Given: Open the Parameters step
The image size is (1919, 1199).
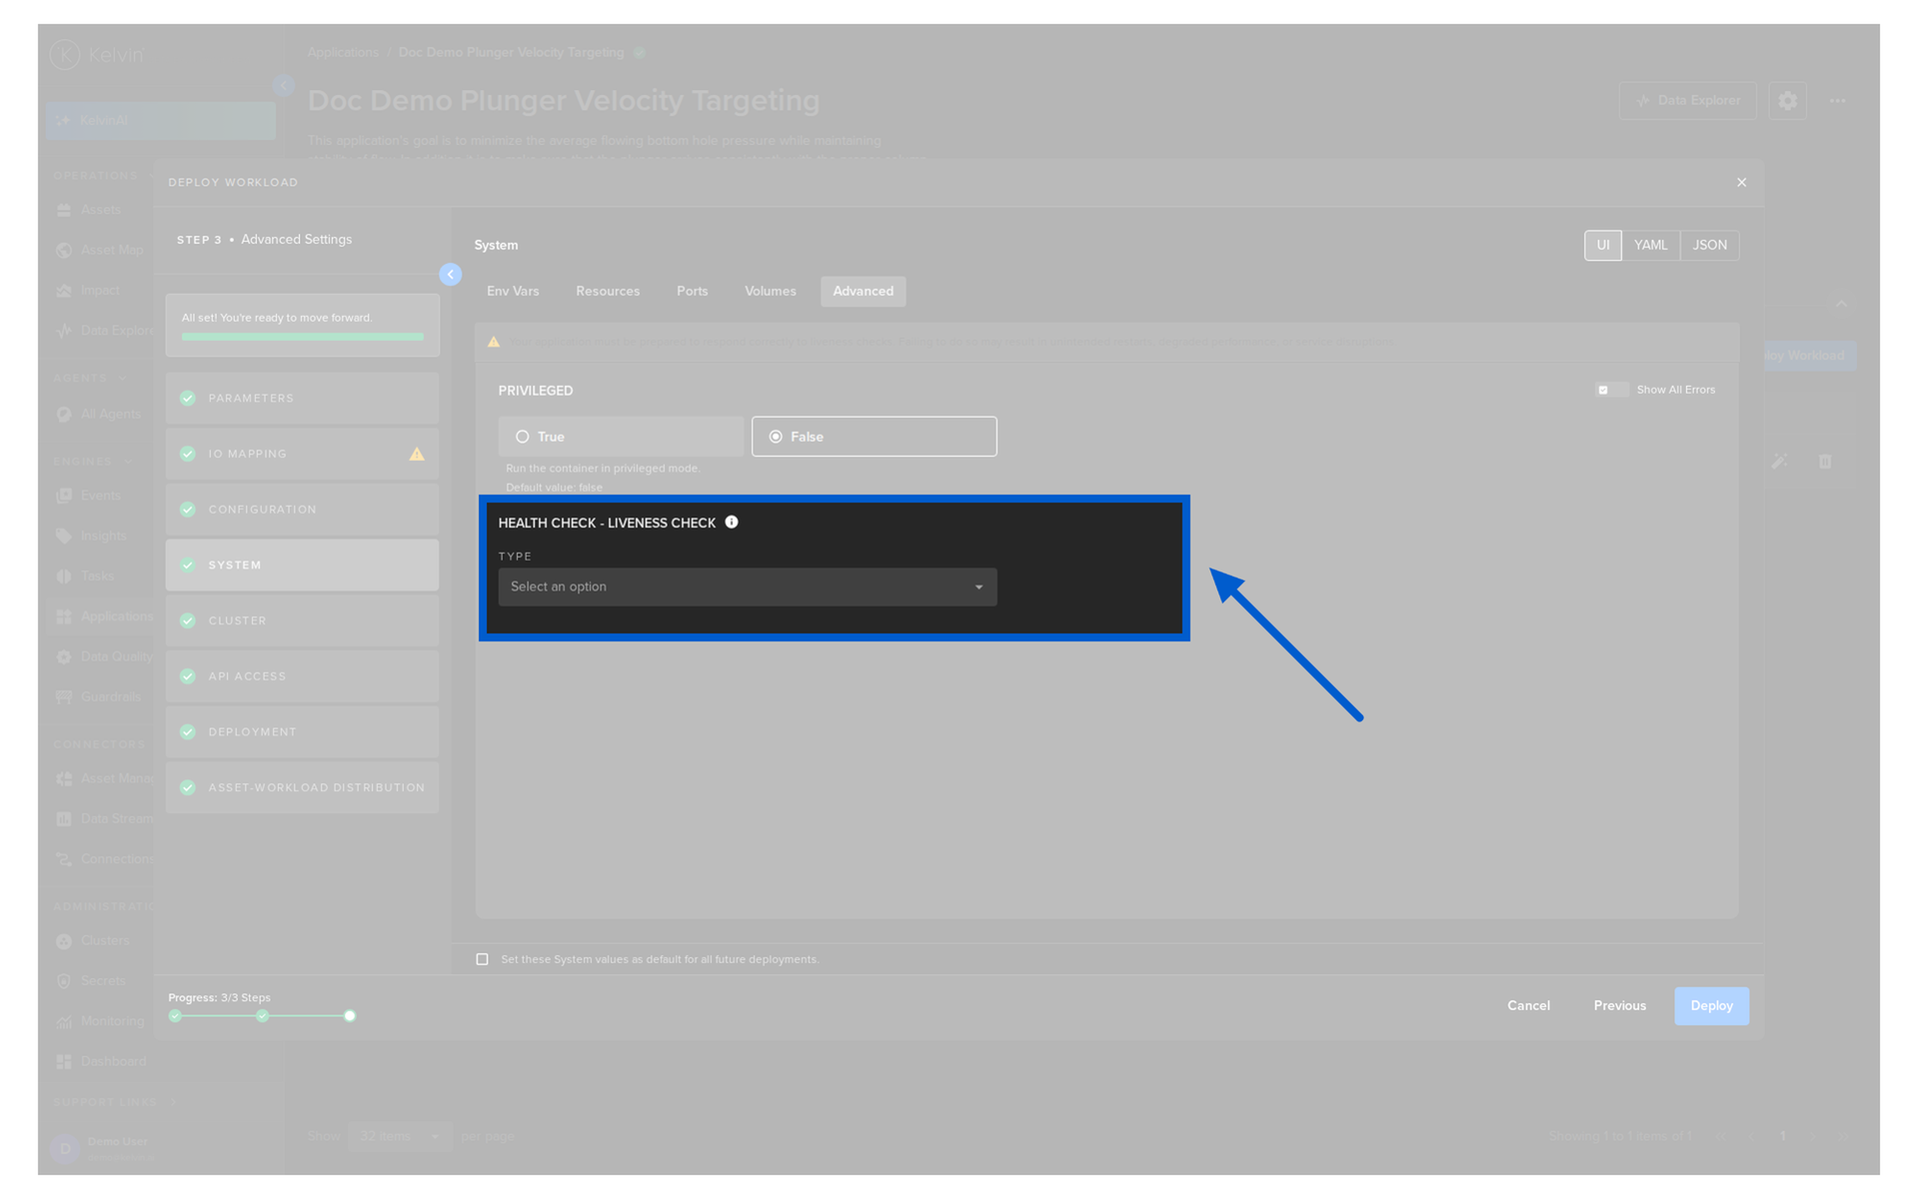Looking at the screenshot, I should (x=302, y=398).
